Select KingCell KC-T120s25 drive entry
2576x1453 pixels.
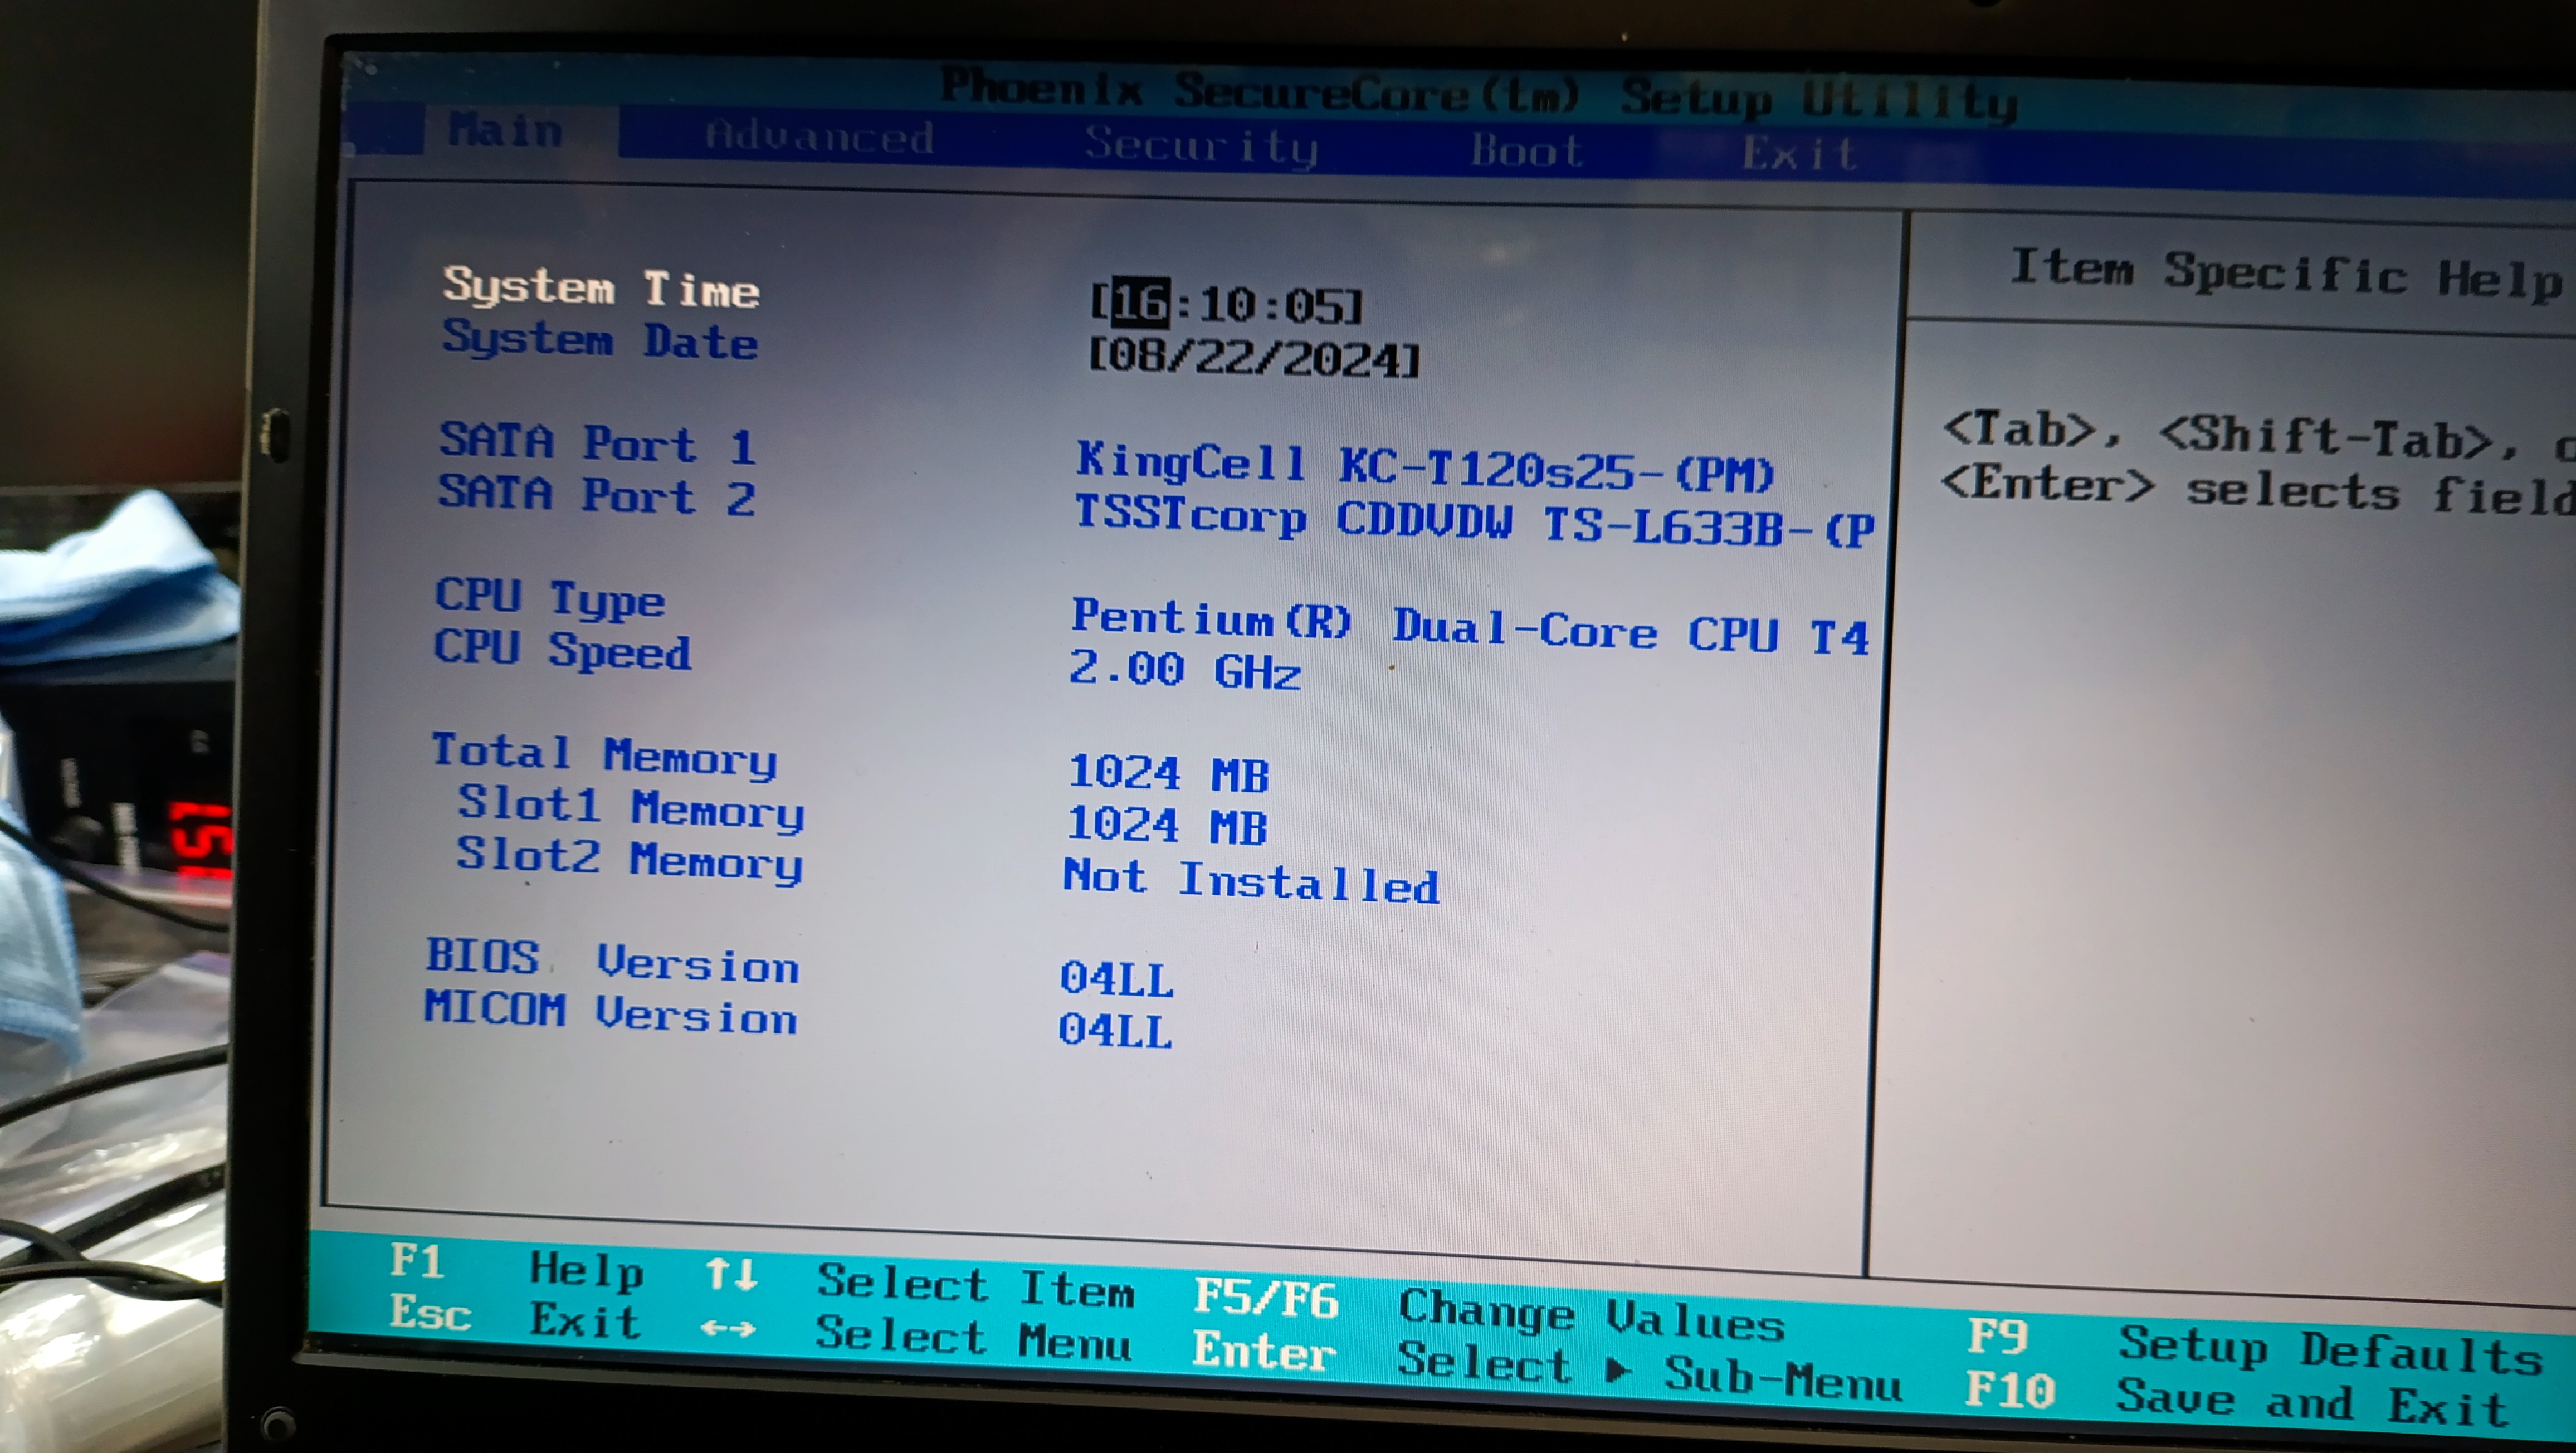tap(1425, 467)
